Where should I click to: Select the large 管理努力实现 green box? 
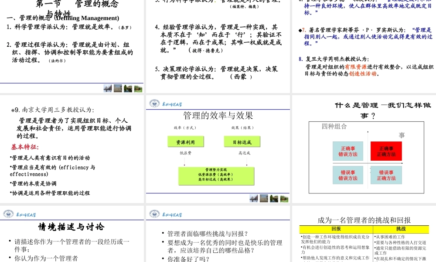(x=216, y=176)
